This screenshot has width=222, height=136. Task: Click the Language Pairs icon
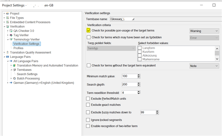(7, 57)
